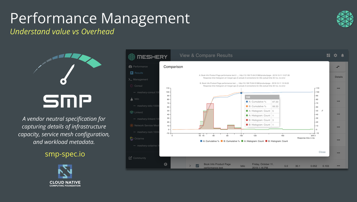Open settings gear in Meshery header
Viewport: 357px width, 202px height.
point(335,55)
